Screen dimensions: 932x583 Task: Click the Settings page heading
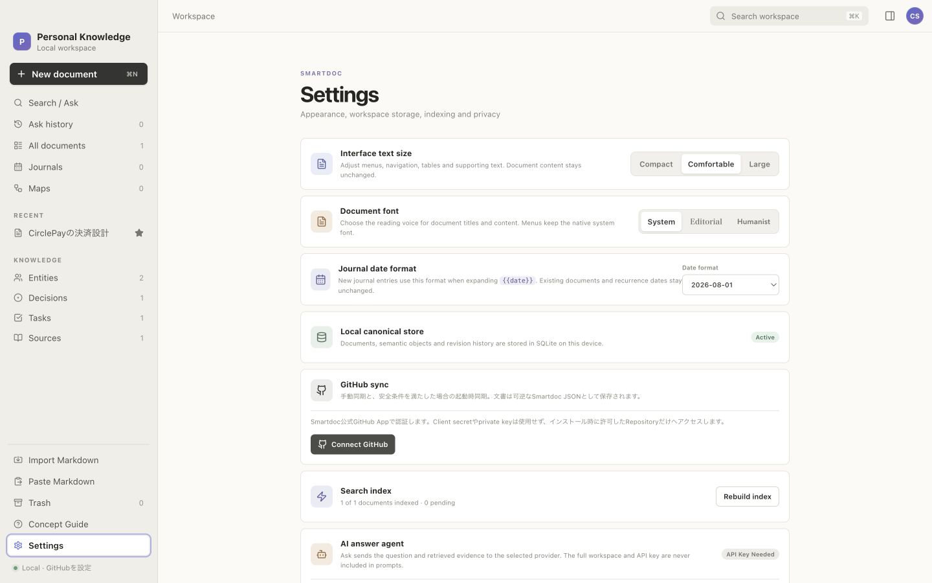coord(339,95)
